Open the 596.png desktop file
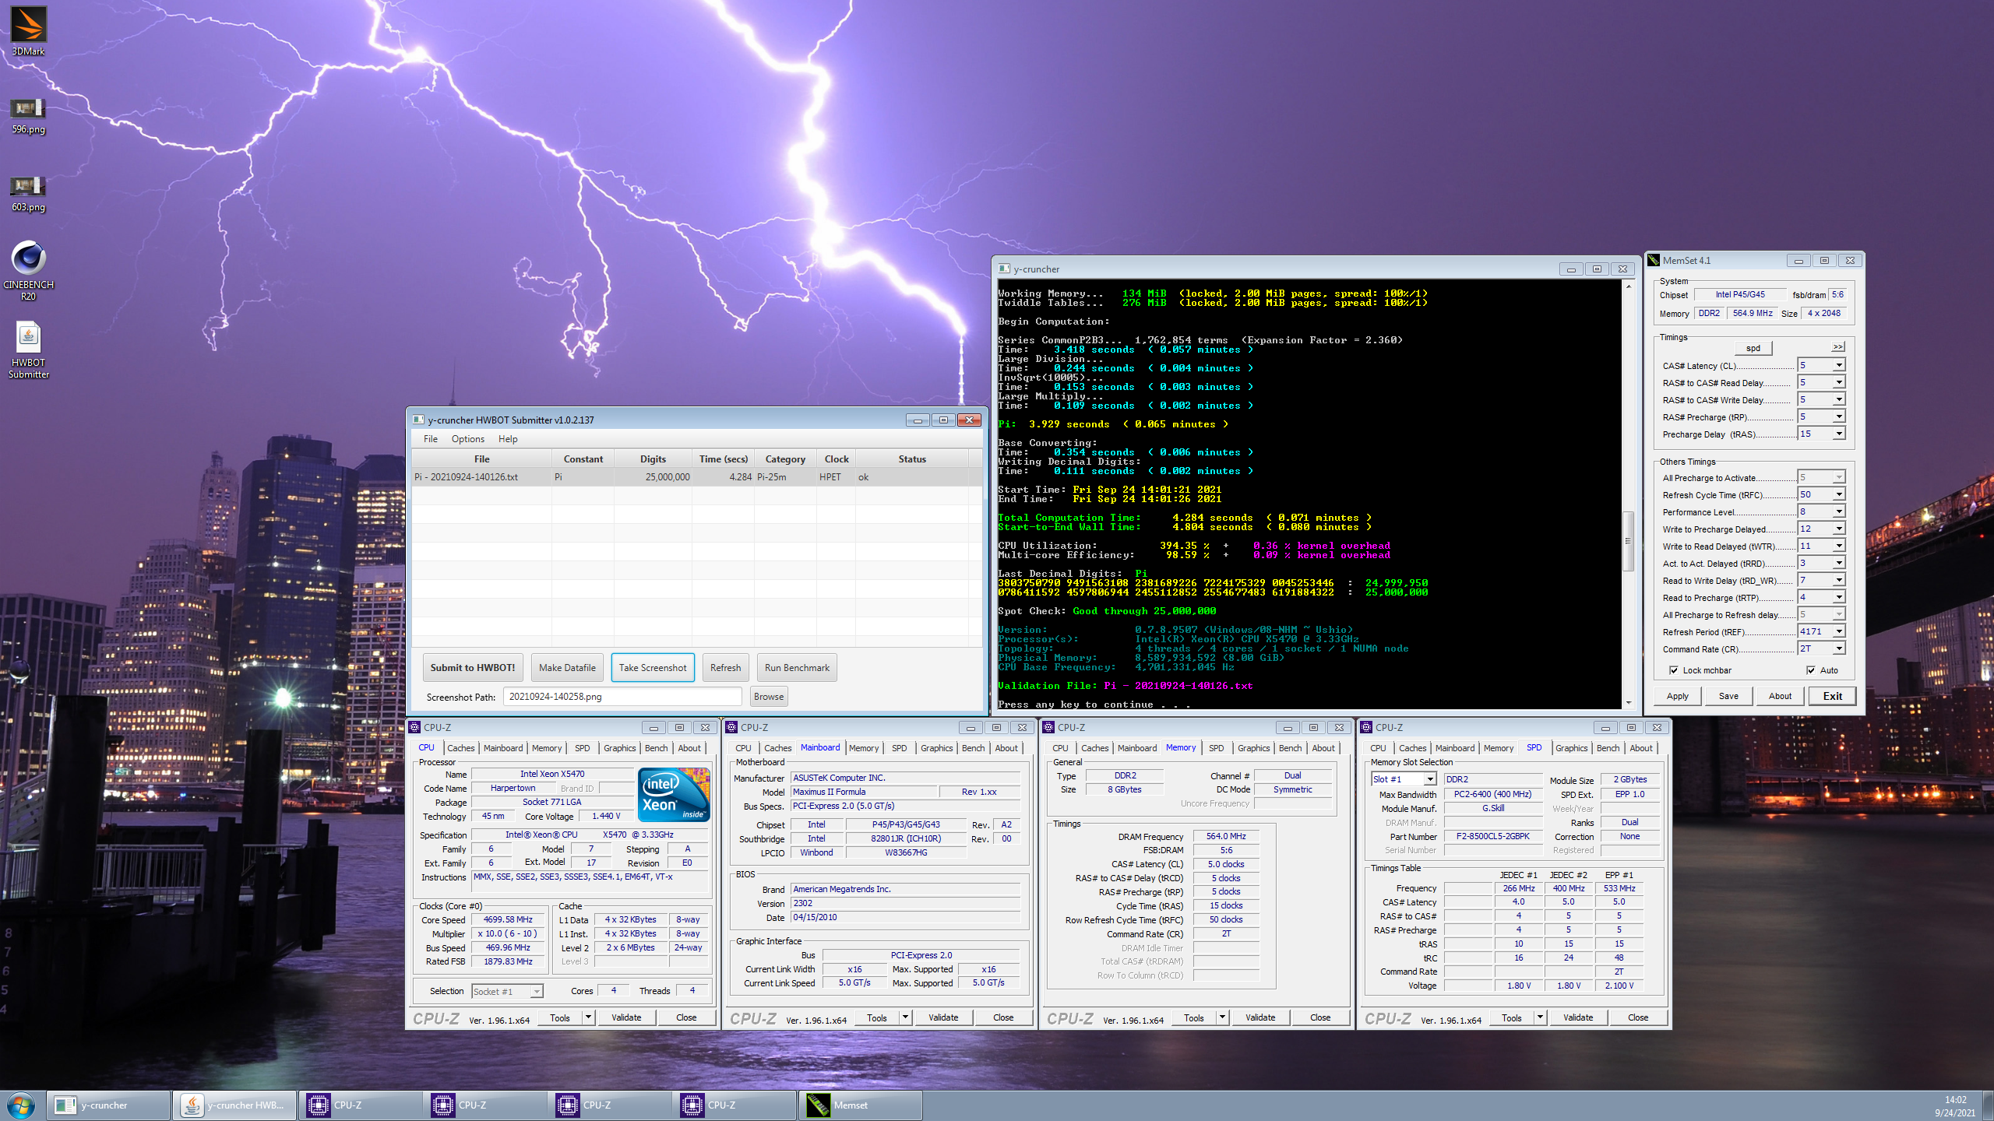Image resolution: width=1994 pixels, height=1121 pixels. coord(28,115)
